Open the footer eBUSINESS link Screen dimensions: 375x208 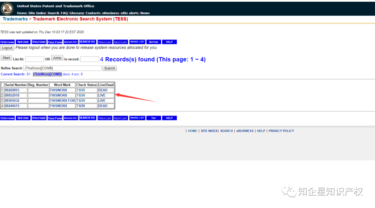[245, 131]
